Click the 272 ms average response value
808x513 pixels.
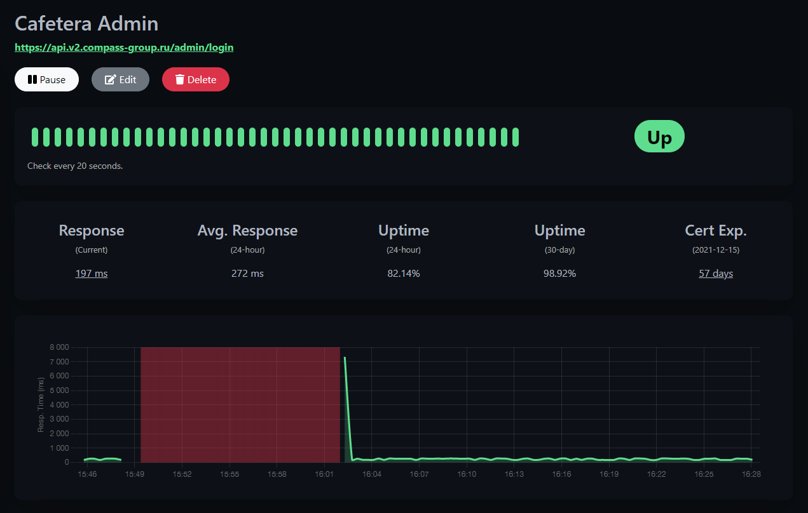tap(247, 274)
